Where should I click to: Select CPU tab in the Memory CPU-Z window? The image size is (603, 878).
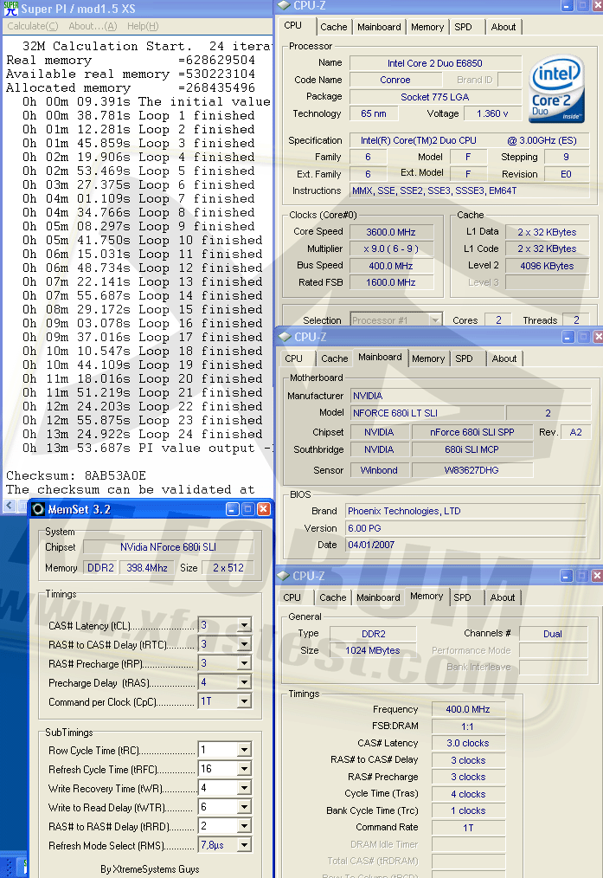[x=292, y=597]
